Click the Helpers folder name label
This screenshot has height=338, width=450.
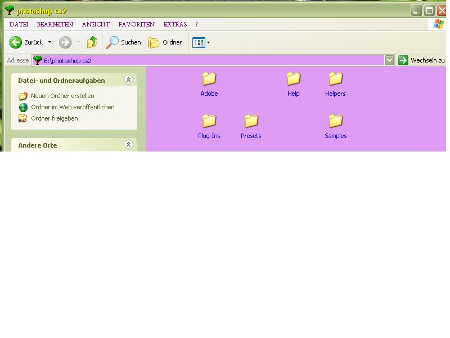(335, 94)
